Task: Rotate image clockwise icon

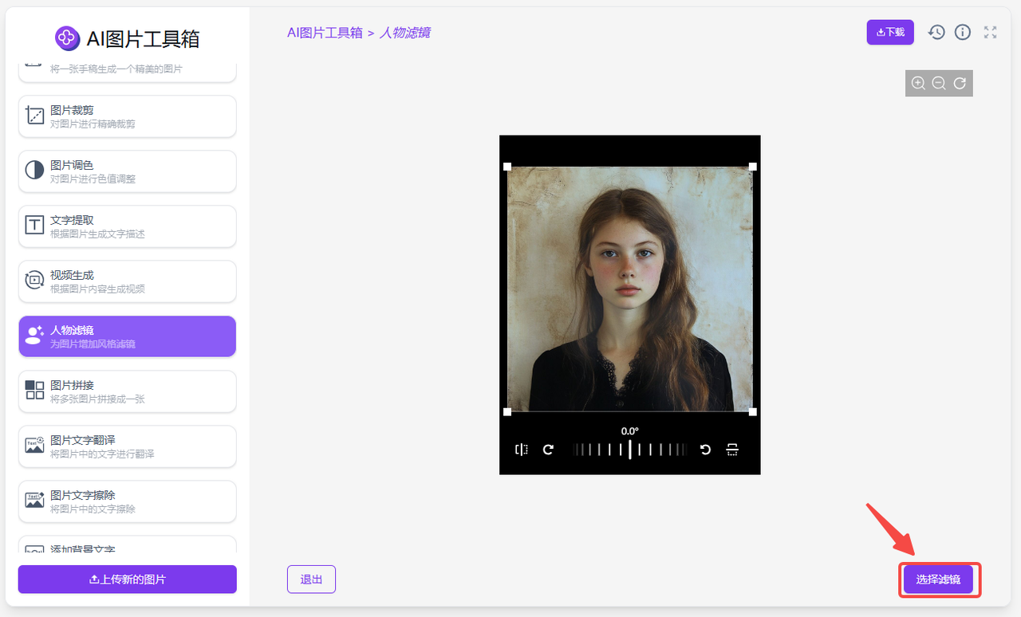Action: click(548, 450)
